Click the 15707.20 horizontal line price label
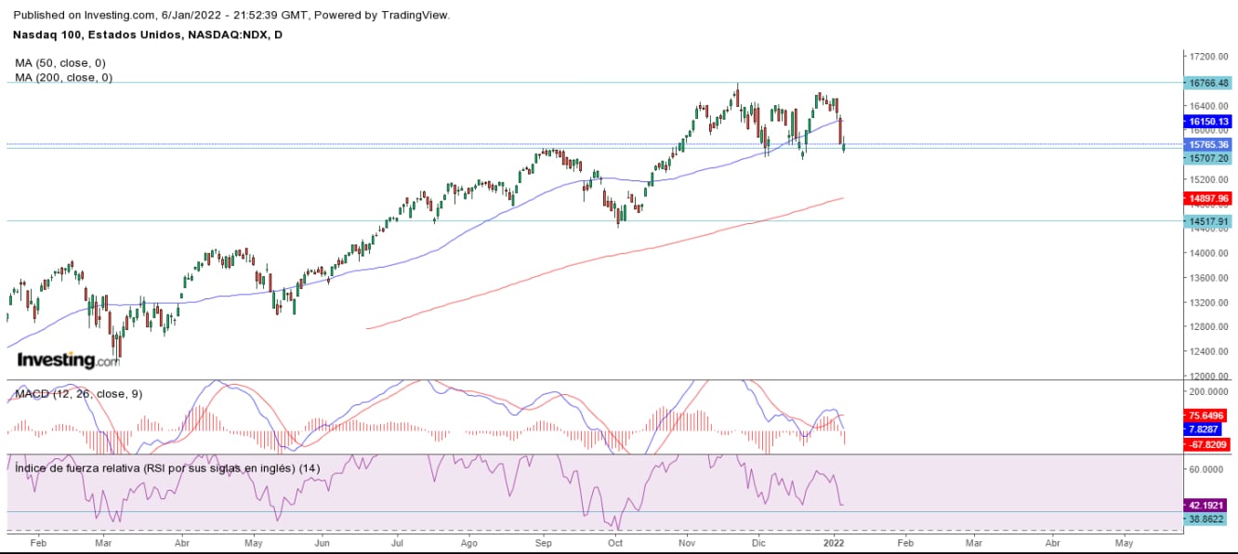 point(1208,158)
